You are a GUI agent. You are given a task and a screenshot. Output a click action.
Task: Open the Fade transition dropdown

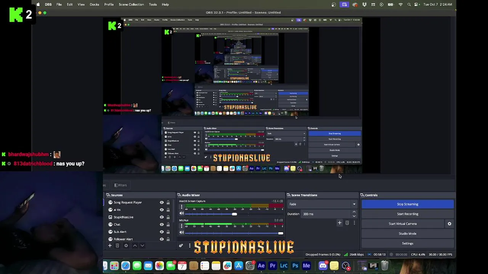323,204
